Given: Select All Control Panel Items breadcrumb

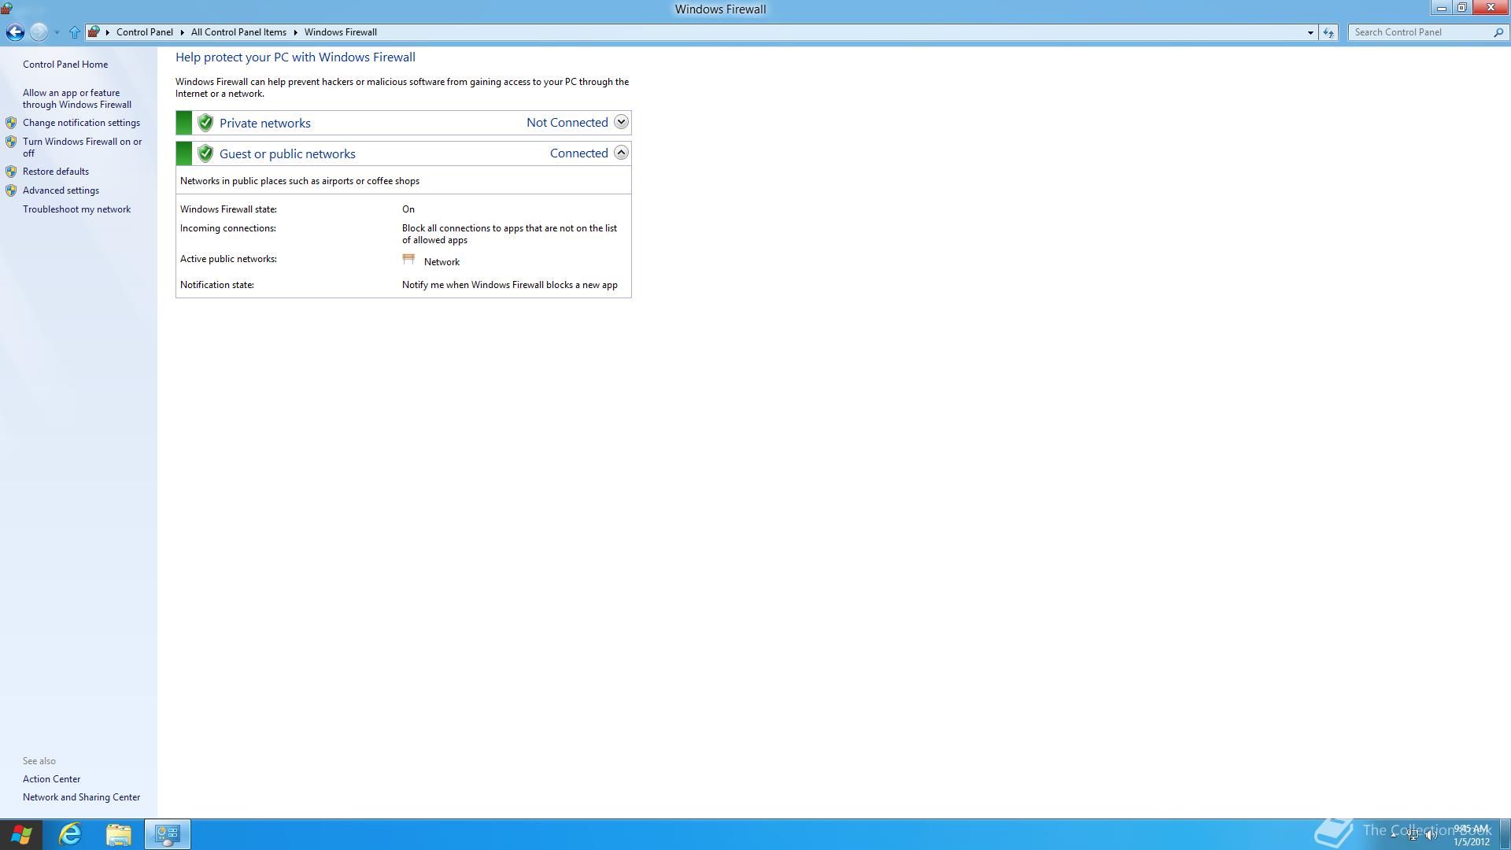Looking at the screenshot, I should [238, 32].
